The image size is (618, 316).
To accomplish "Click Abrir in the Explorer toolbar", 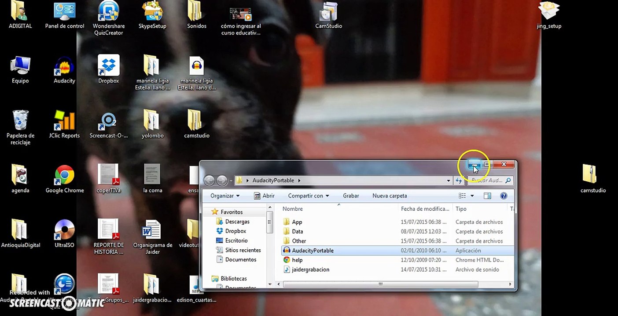I will click(x=264, y=196).
